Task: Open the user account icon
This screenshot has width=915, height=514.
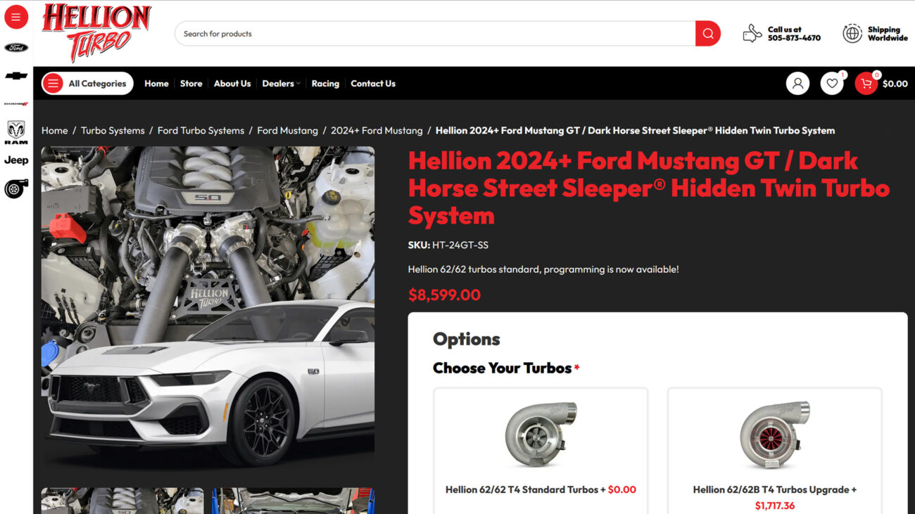Action: (797, 83)
